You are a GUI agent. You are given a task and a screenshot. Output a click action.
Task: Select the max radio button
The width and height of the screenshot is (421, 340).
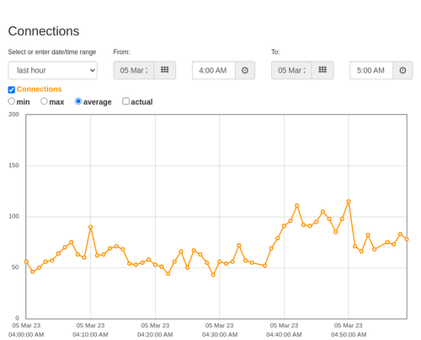click(44, 101)
